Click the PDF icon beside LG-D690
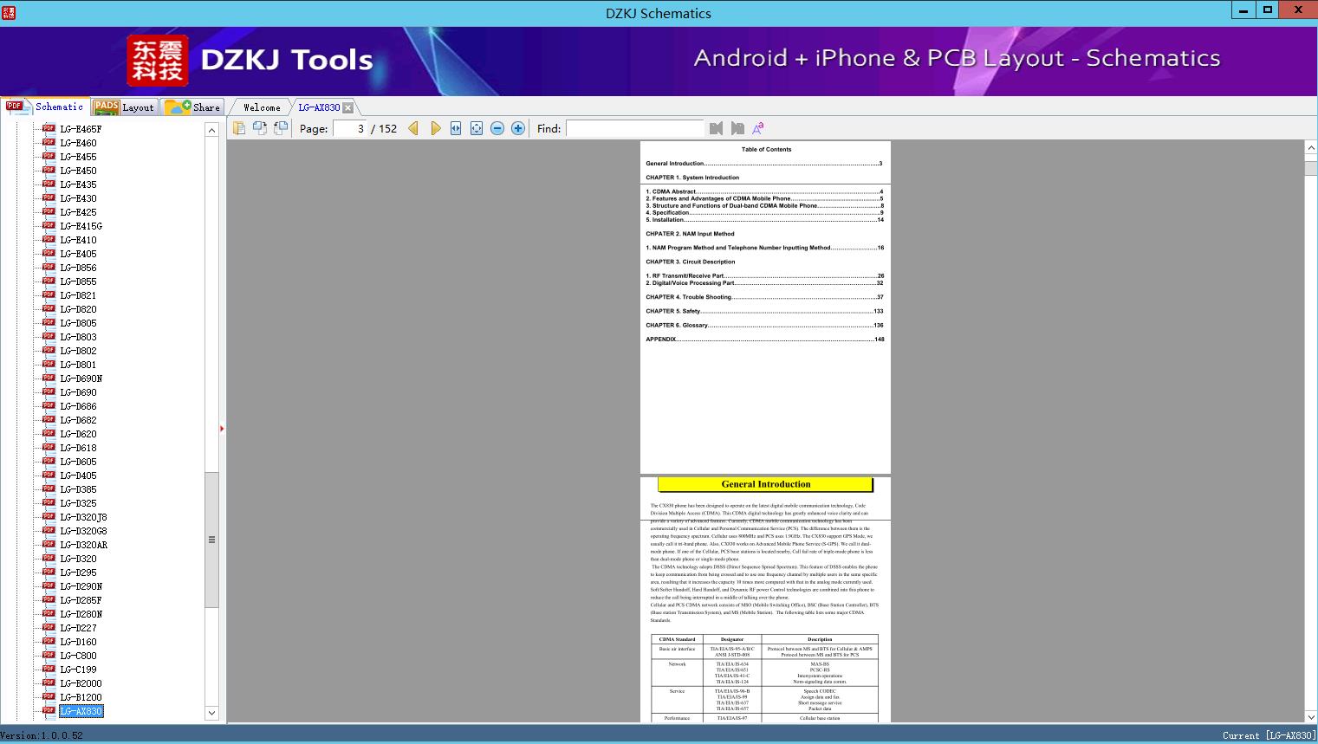 click(49, 391)
